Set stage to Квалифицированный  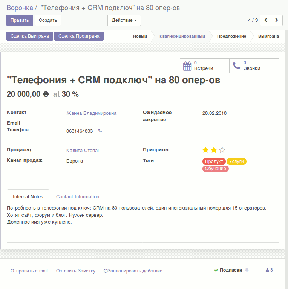(182, 36)
